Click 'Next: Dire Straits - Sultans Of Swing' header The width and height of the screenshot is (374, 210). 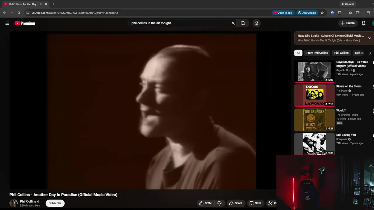coord(331,36)
